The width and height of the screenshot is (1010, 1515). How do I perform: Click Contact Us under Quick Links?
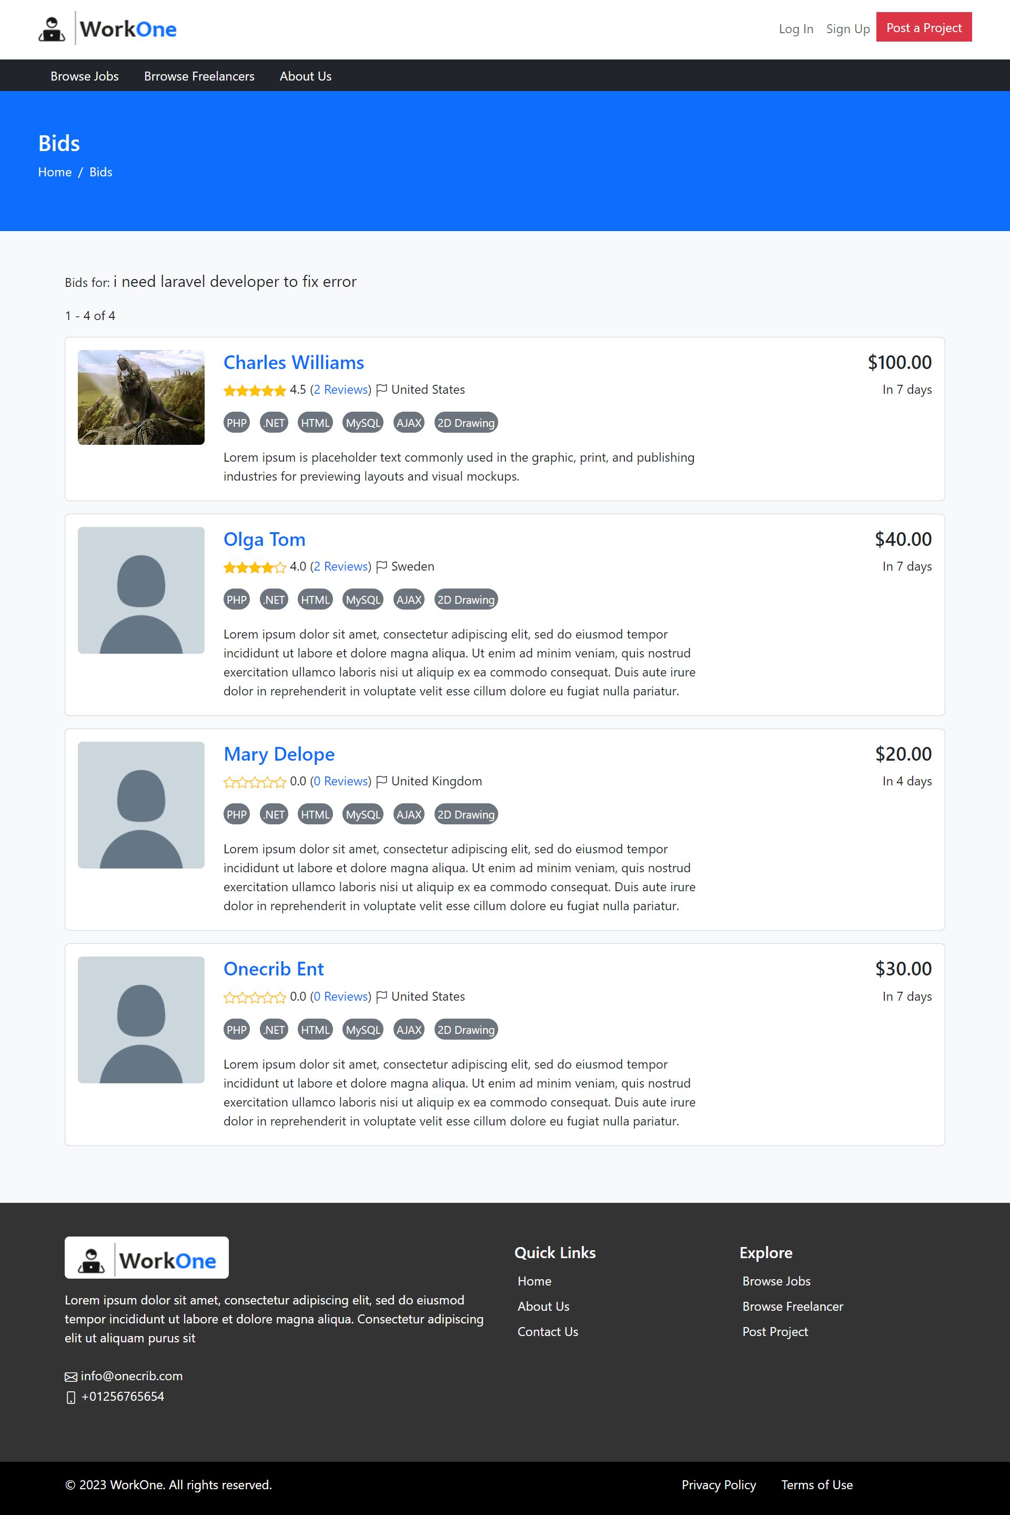(x=548, y=1331)
